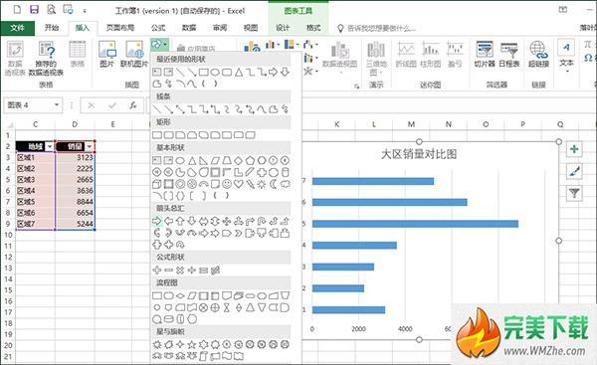Choose the highlighted right arrow in 箭头总汇
Viewport: 597px width, 365px height.
[x=157, y=221]
